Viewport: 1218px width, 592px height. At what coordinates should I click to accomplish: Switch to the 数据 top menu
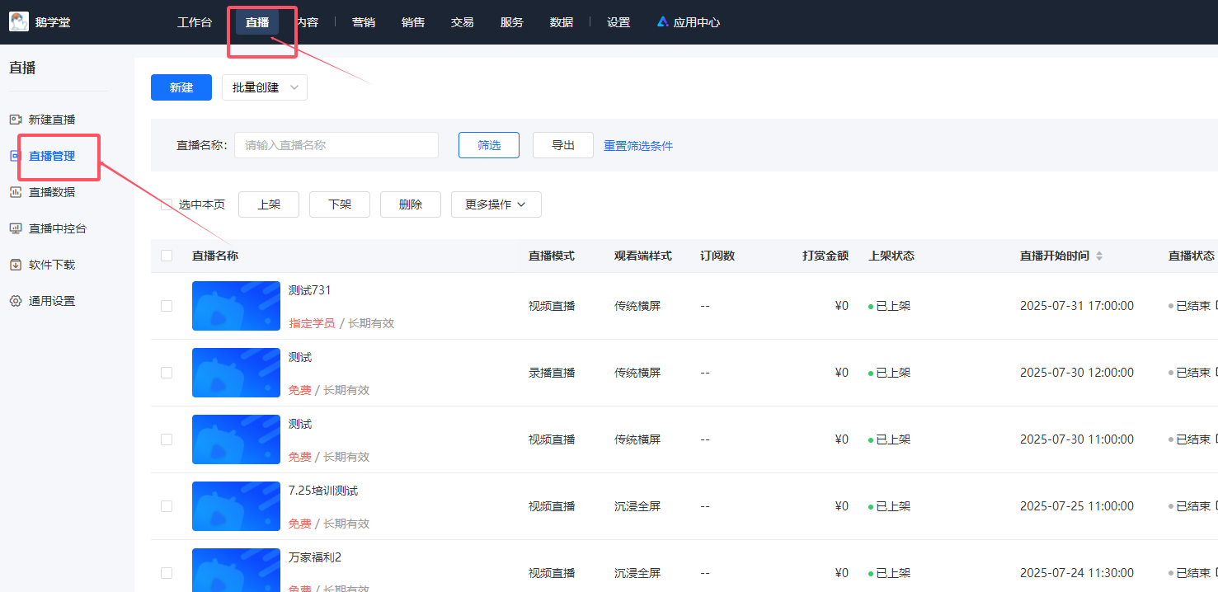coord(561,22)
